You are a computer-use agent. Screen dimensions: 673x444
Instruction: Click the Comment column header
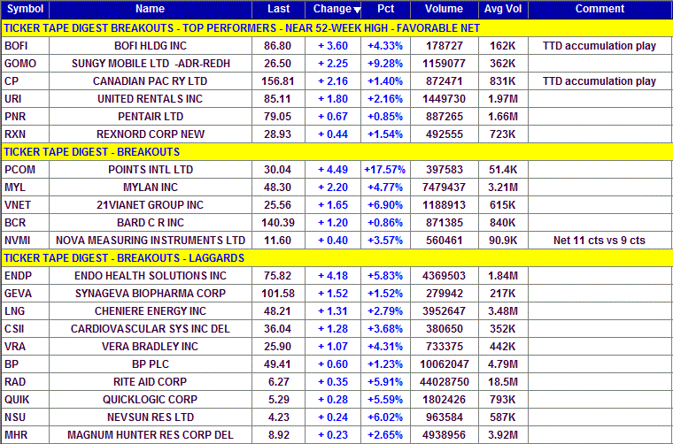click(x=600, y=9)
